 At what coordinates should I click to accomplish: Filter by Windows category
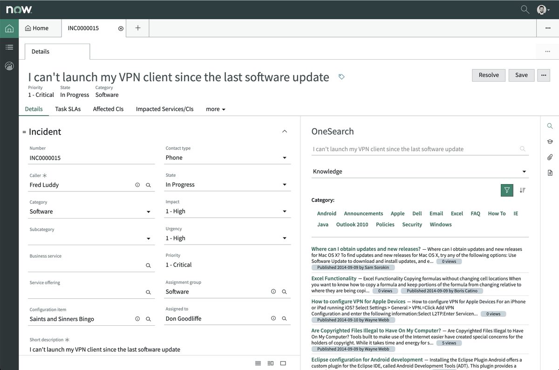point(441,225)
